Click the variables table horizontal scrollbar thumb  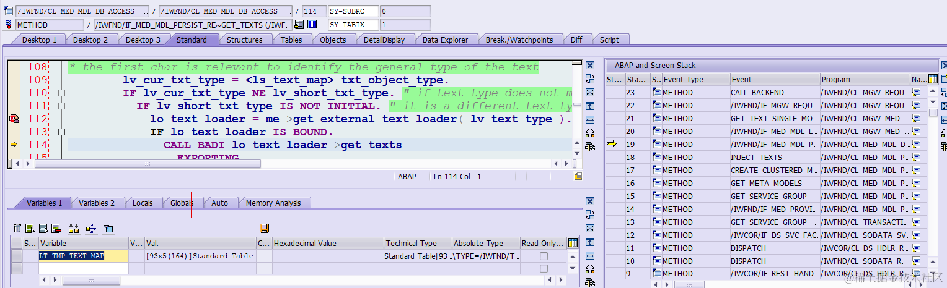(91, 281)
